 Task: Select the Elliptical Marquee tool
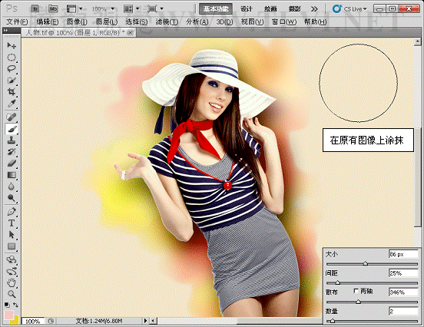pyautogui.click(x=12, y=57)
